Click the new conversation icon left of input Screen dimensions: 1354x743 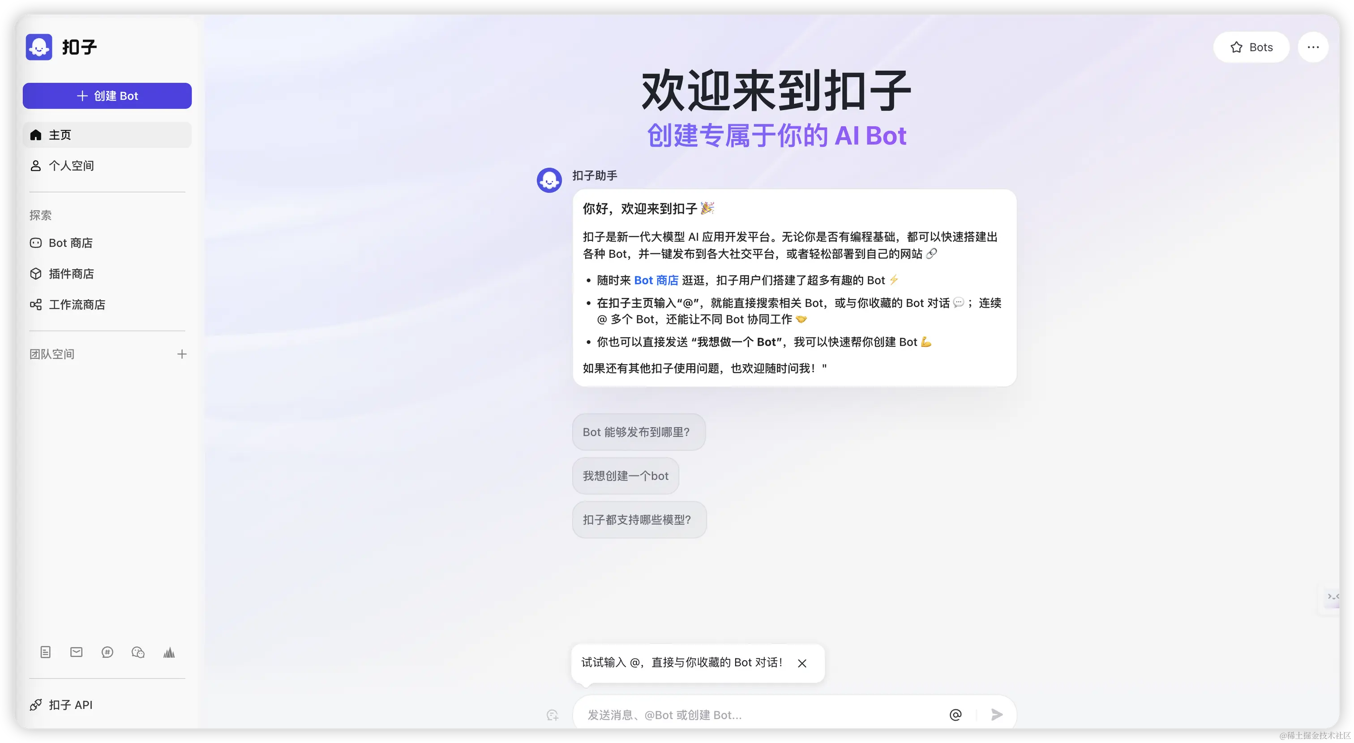[553, 715]
